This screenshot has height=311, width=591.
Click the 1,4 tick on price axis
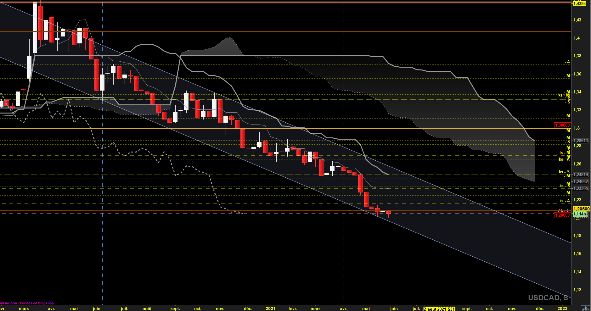click(x=577, y=38)
